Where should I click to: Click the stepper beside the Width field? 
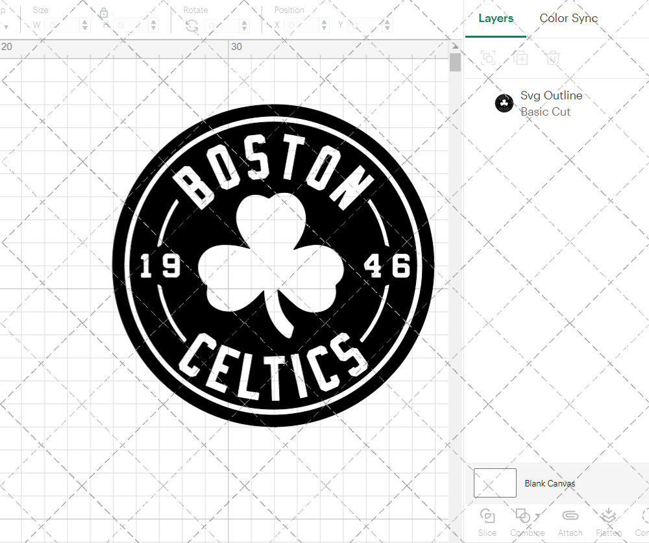pyautogui.click(x=84, y=25)
